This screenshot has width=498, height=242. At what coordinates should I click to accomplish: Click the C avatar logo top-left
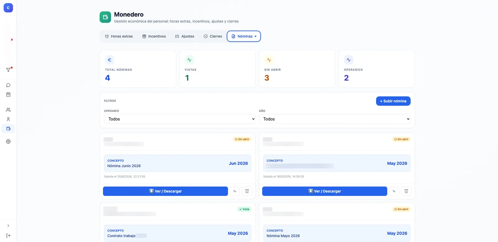8,8
